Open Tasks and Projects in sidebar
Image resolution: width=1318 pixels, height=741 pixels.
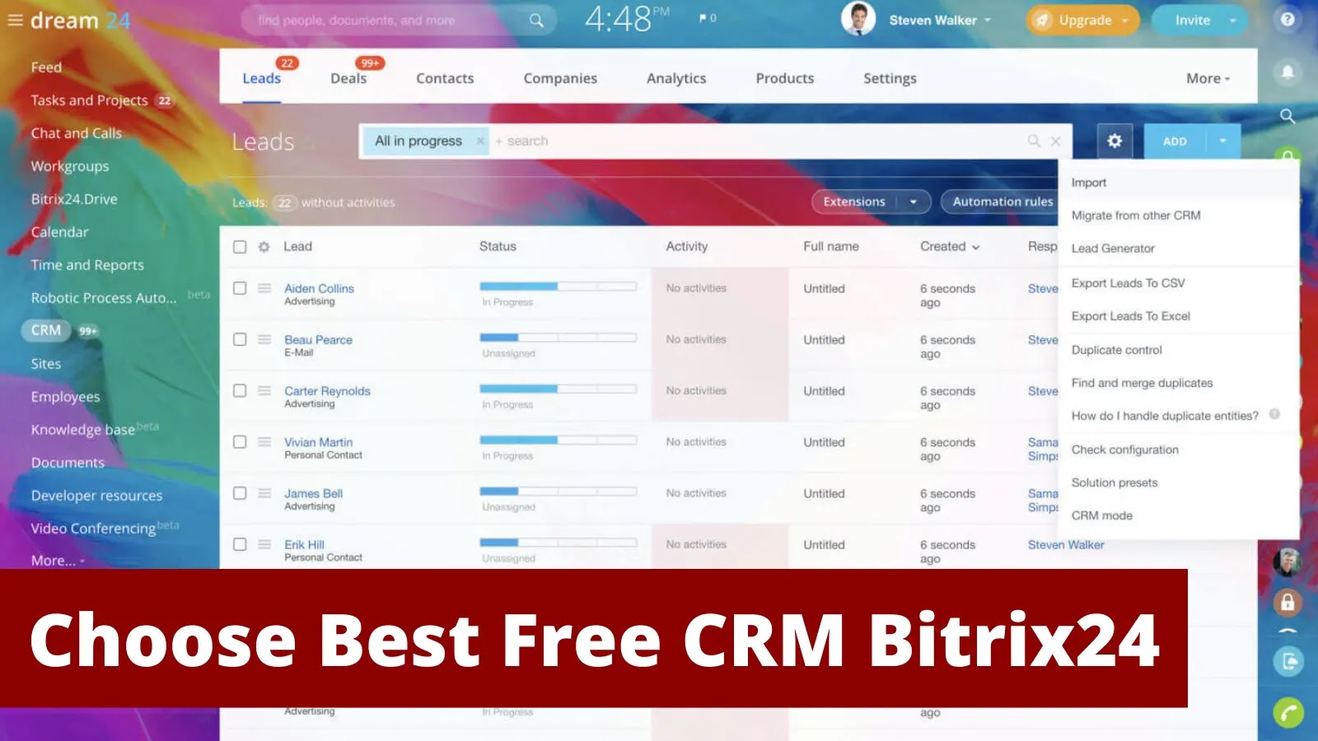coord(89,100)
